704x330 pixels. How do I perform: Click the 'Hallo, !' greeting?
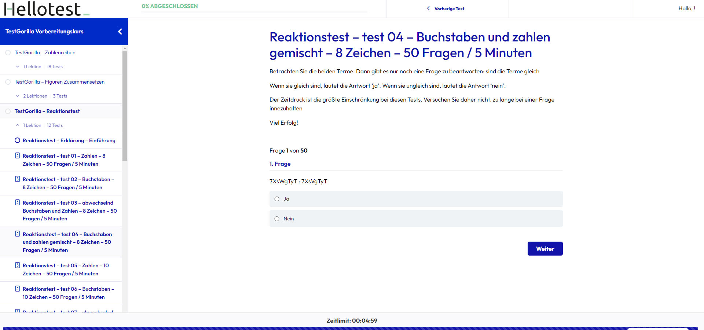(x=687, y=8)
